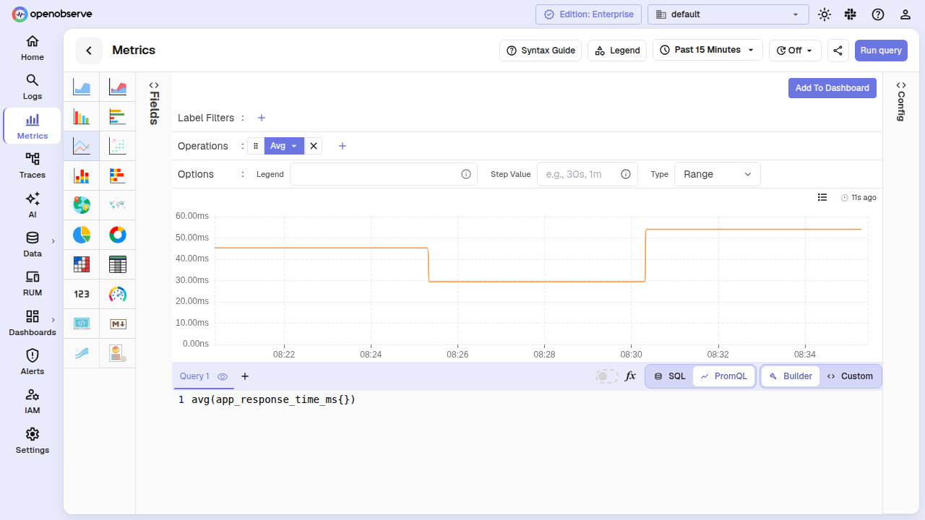Screen dimensions: 925x520
Task: Select the HTML code chart type
Action: [x=82, y=324]
